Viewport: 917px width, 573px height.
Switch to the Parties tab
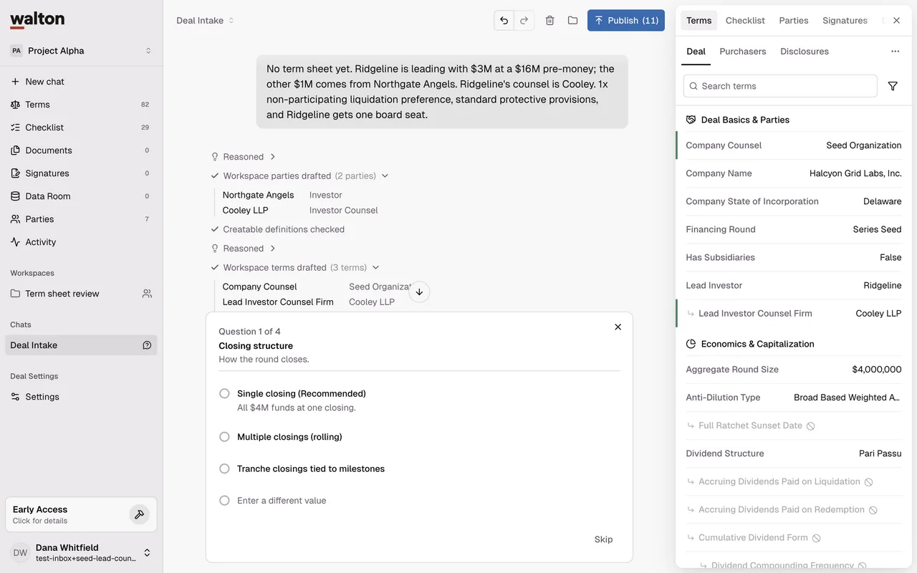coord(794,21)
